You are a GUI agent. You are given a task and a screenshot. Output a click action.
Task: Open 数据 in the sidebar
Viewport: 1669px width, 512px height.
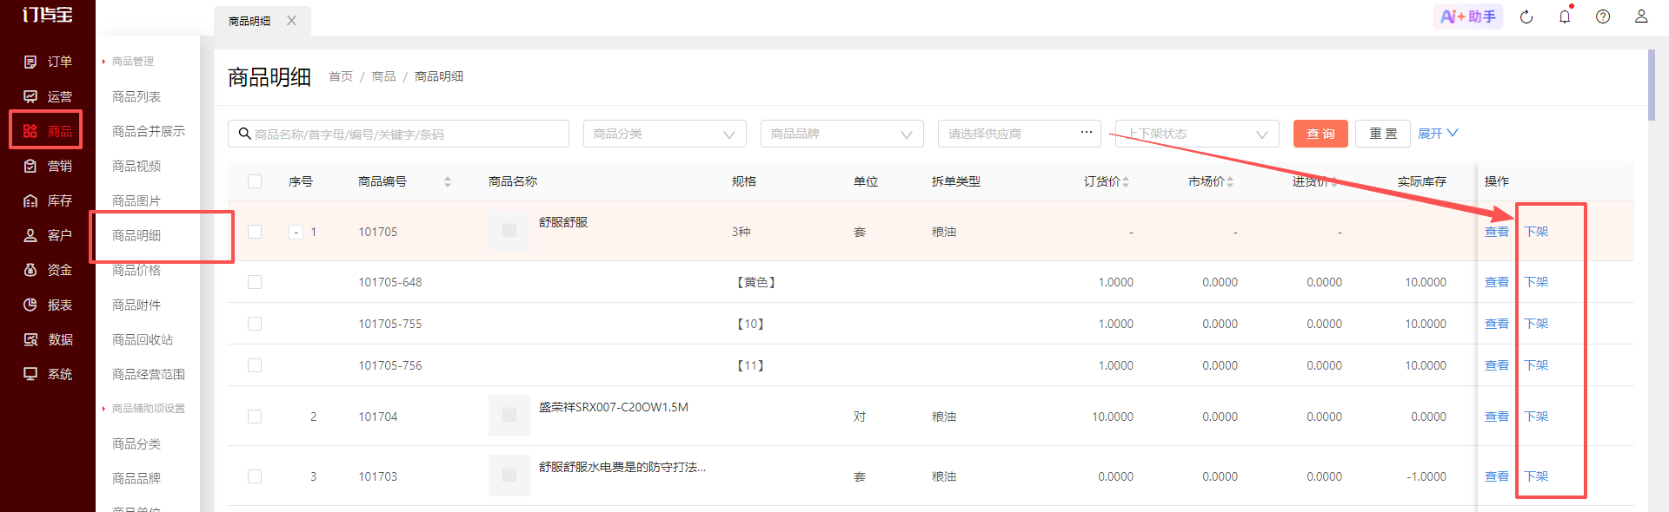(48, 339)
